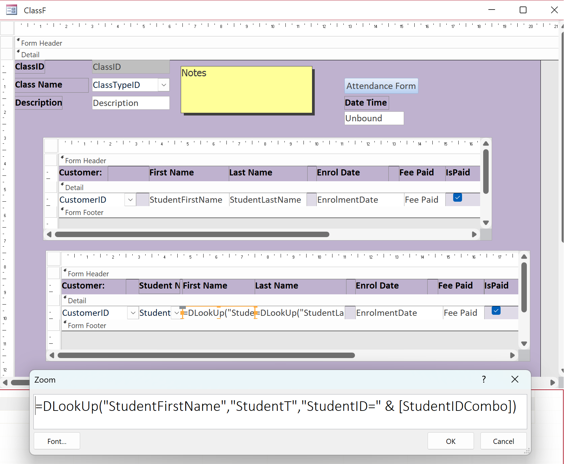
Task: Open the Font... settings in Zoom dialog
Action: pyautogui.click(x=57, y=441)
